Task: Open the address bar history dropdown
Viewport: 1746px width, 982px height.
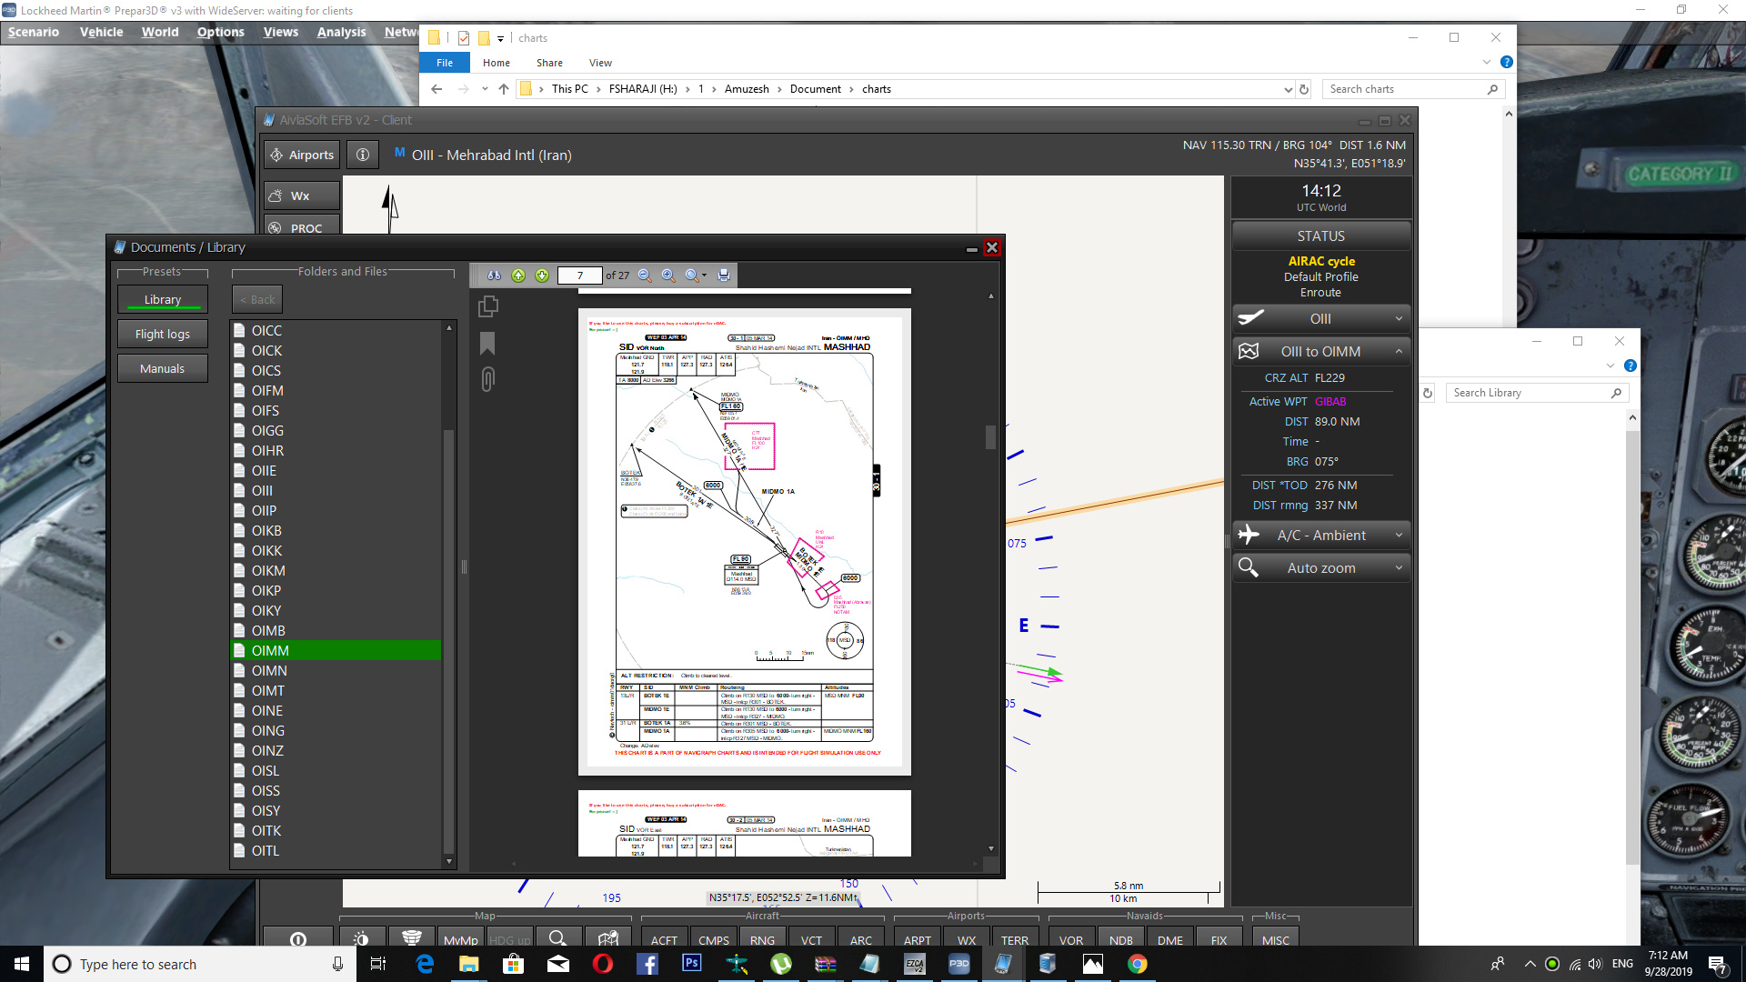Action: (1288, 89)
